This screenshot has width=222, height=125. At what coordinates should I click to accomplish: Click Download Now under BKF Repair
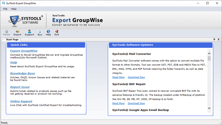136,103
